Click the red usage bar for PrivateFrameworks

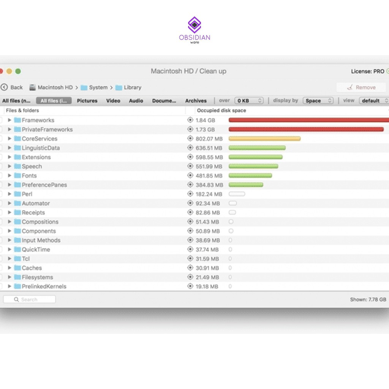306,130
